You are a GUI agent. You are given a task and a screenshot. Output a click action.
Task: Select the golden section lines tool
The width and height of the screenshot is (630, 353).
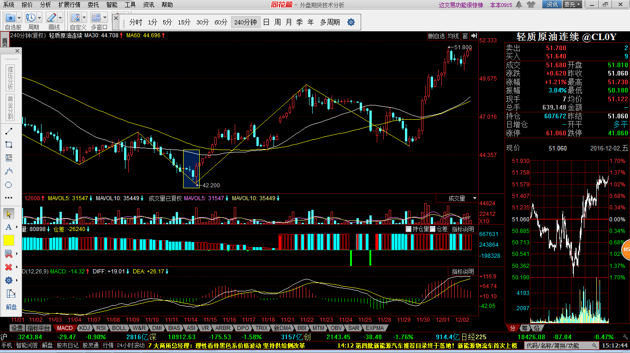click(x=8, y=158)
